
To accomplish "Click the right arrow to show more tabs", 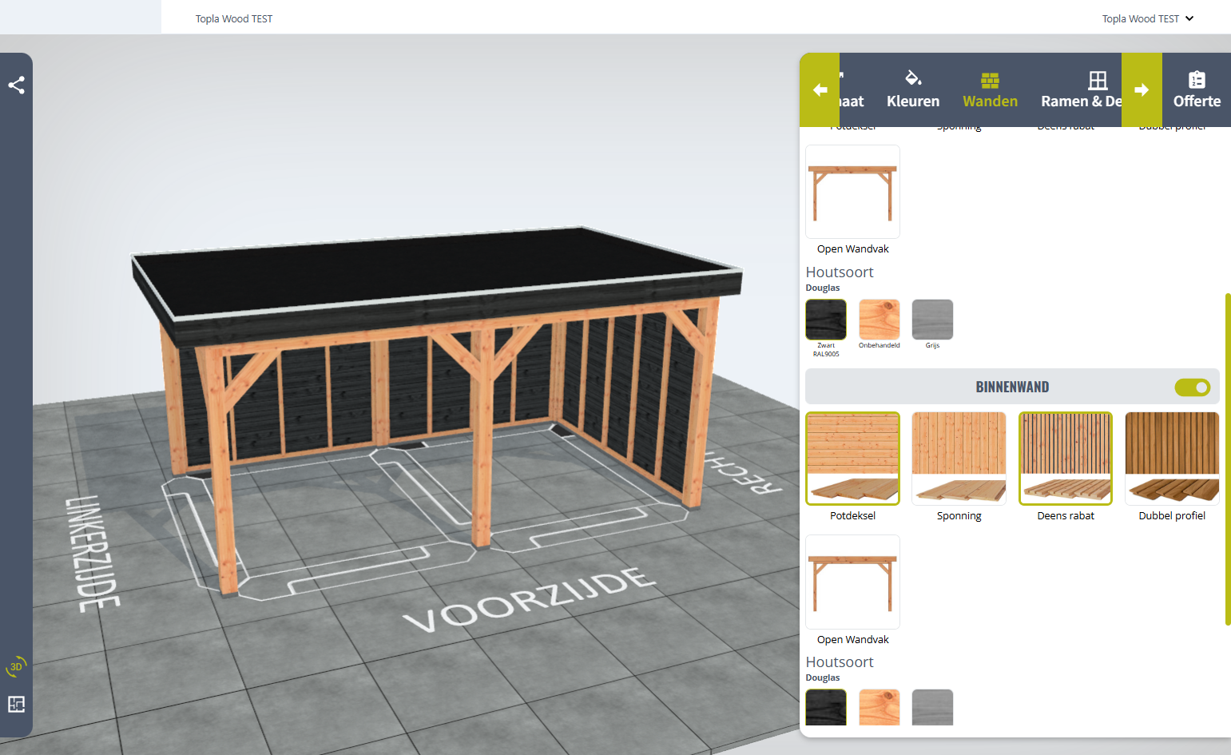I will coord(1142,89).
